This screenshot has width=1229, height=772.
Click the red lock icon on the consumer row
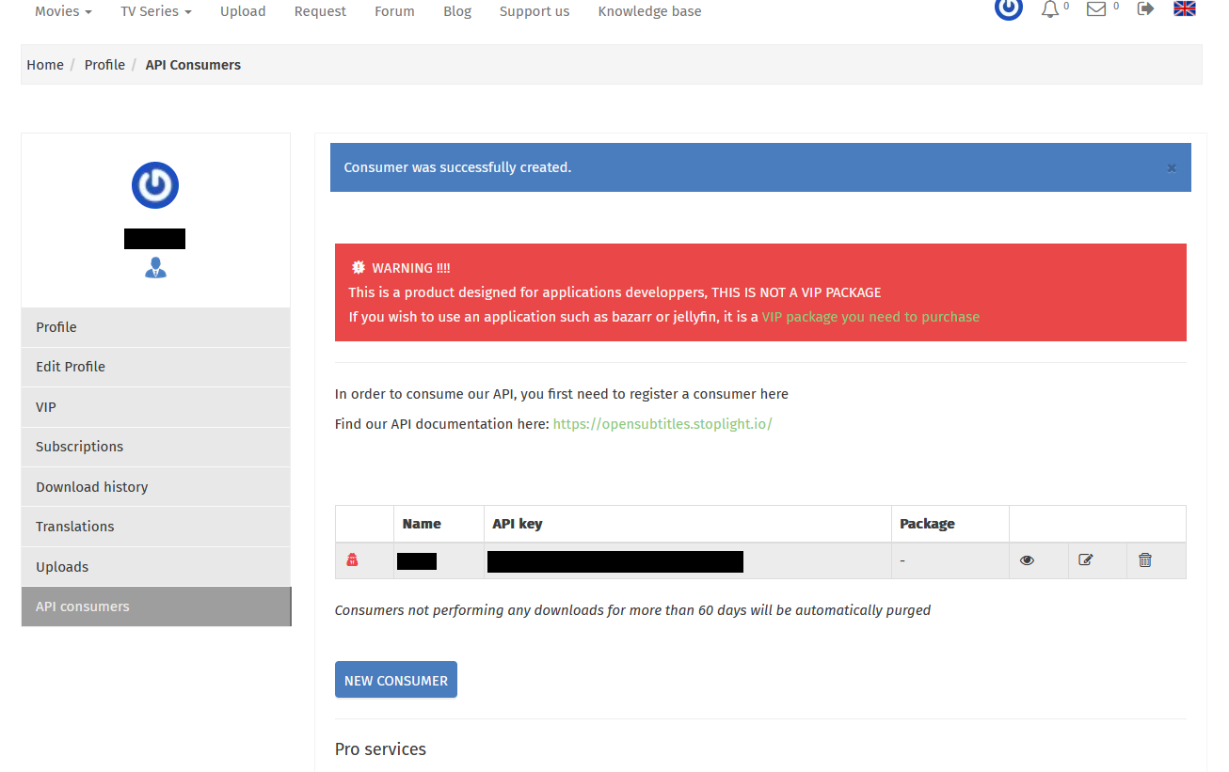point(356,559)
